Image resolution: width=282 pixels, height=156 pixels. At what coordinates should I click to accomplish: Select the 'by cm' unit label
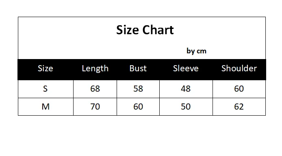coord(196,51)
